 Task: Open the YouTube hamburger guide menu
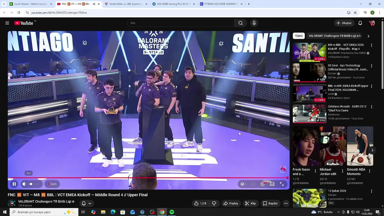[7, 23]
